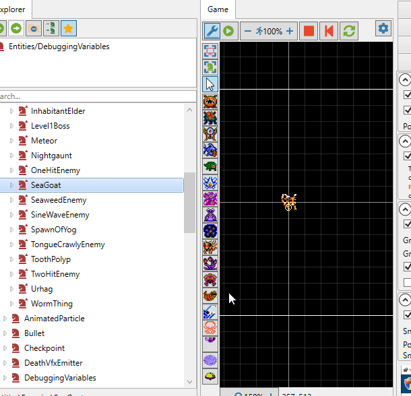The height and width of the screenshot is (396, 411).
Task: Increase game speed with plus button
Action: (290, 31)
